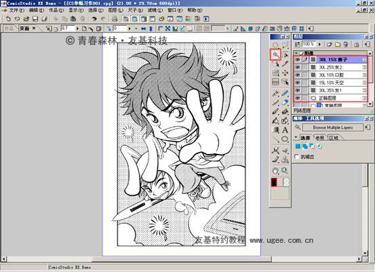Click Layers list scrollbar down arrow

coord(370,104)
